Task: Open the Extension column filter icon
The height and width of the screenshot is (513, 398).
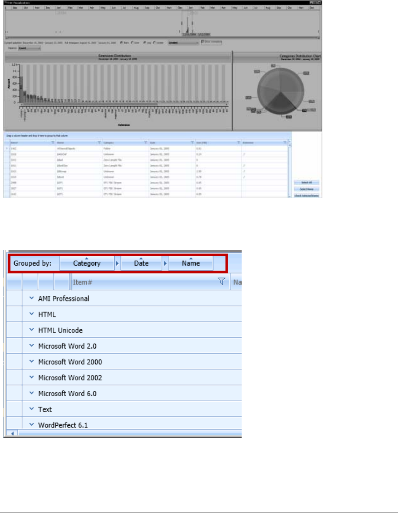Action: click(x=285, y=143)
